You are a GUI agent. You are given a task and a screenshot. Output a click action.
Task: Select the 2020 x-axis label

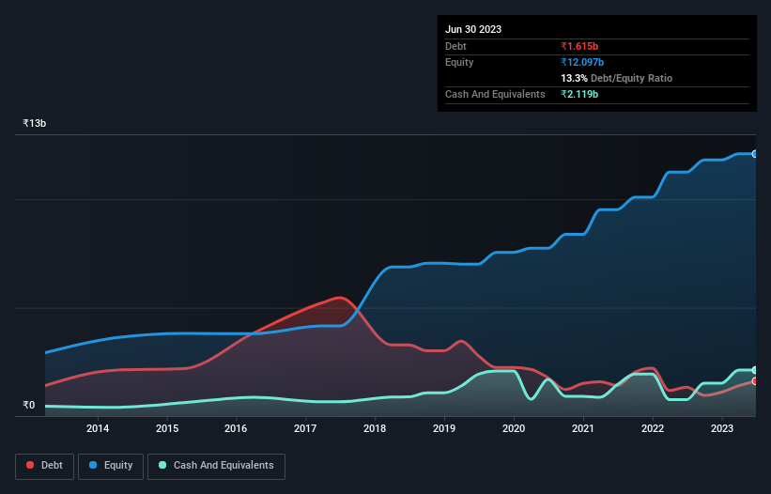pyautogui.click(x=514, y=428)
